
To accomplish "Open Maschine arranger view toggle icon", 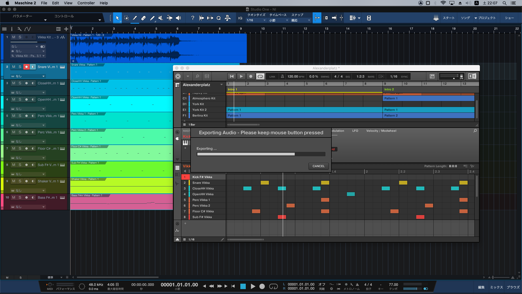I will pos(177,85).
